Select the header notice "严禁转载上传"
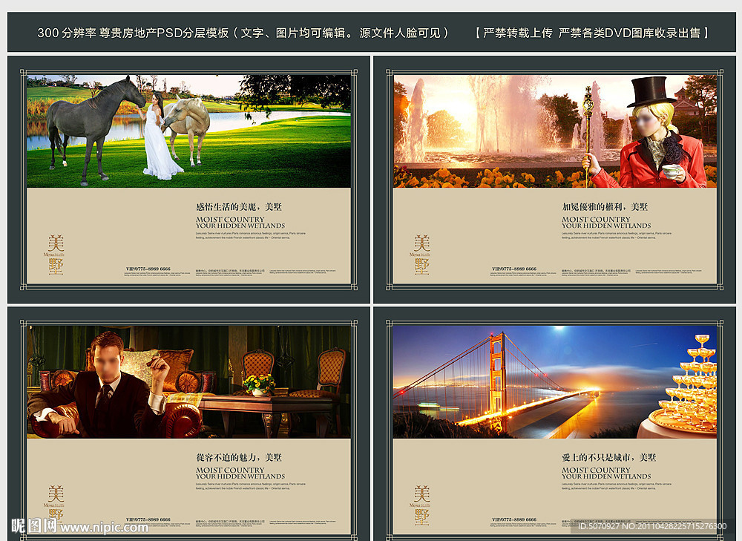 (518, 33)
